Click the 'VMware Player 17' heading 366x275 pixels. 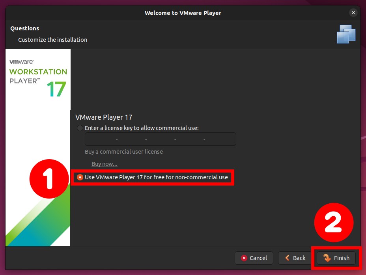tap(104, 117)
